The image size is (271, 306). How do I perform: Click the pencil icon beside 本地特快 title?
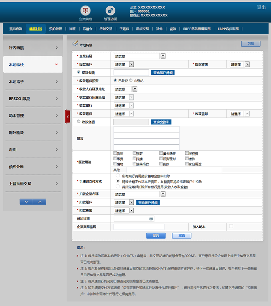pyautogui.click(x=75, y=43)
